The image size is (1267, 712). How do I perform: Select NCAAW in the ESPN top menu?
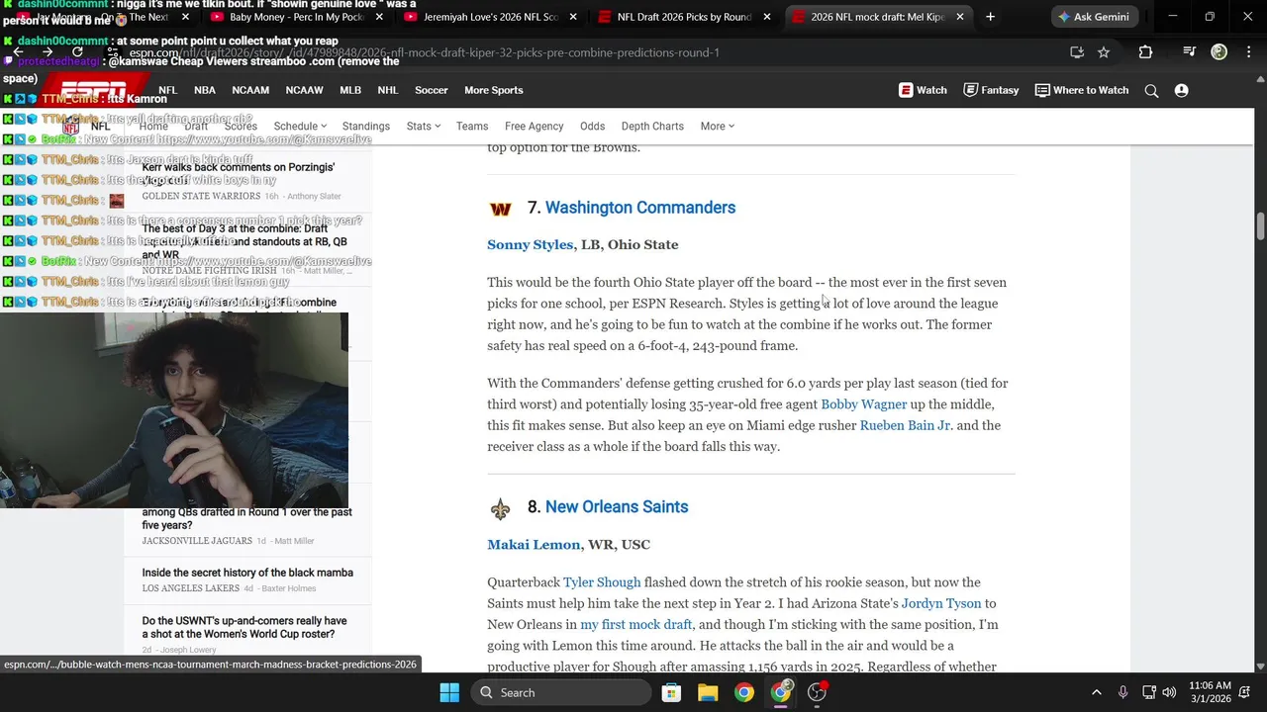coord(304,90)
